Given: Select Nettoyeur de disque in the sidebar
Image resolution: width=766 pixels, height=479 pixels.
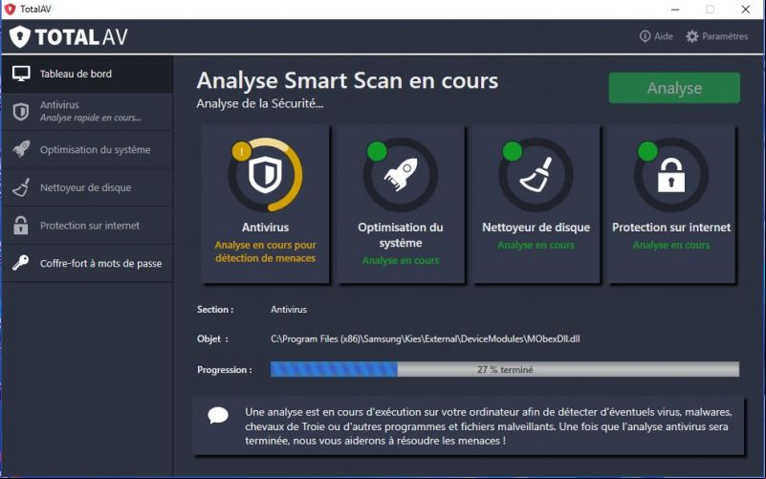Looking at the screenshot, I should [x=87, y=187].
